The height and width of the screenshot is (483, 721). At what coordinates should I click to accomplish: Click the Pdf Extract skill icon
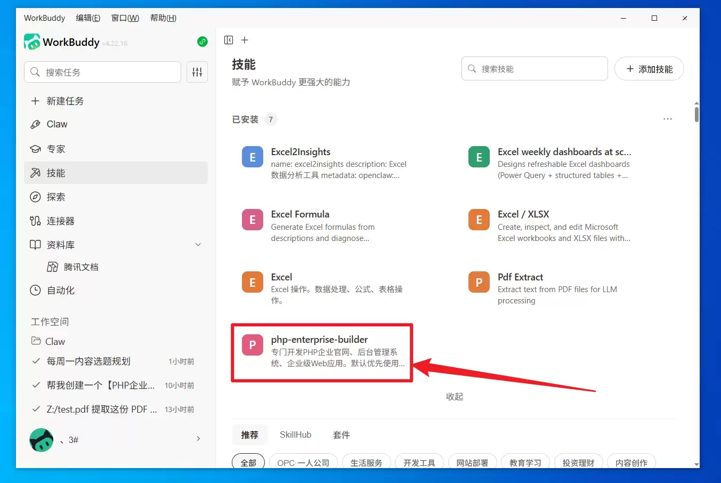click(x=479, y=282)
